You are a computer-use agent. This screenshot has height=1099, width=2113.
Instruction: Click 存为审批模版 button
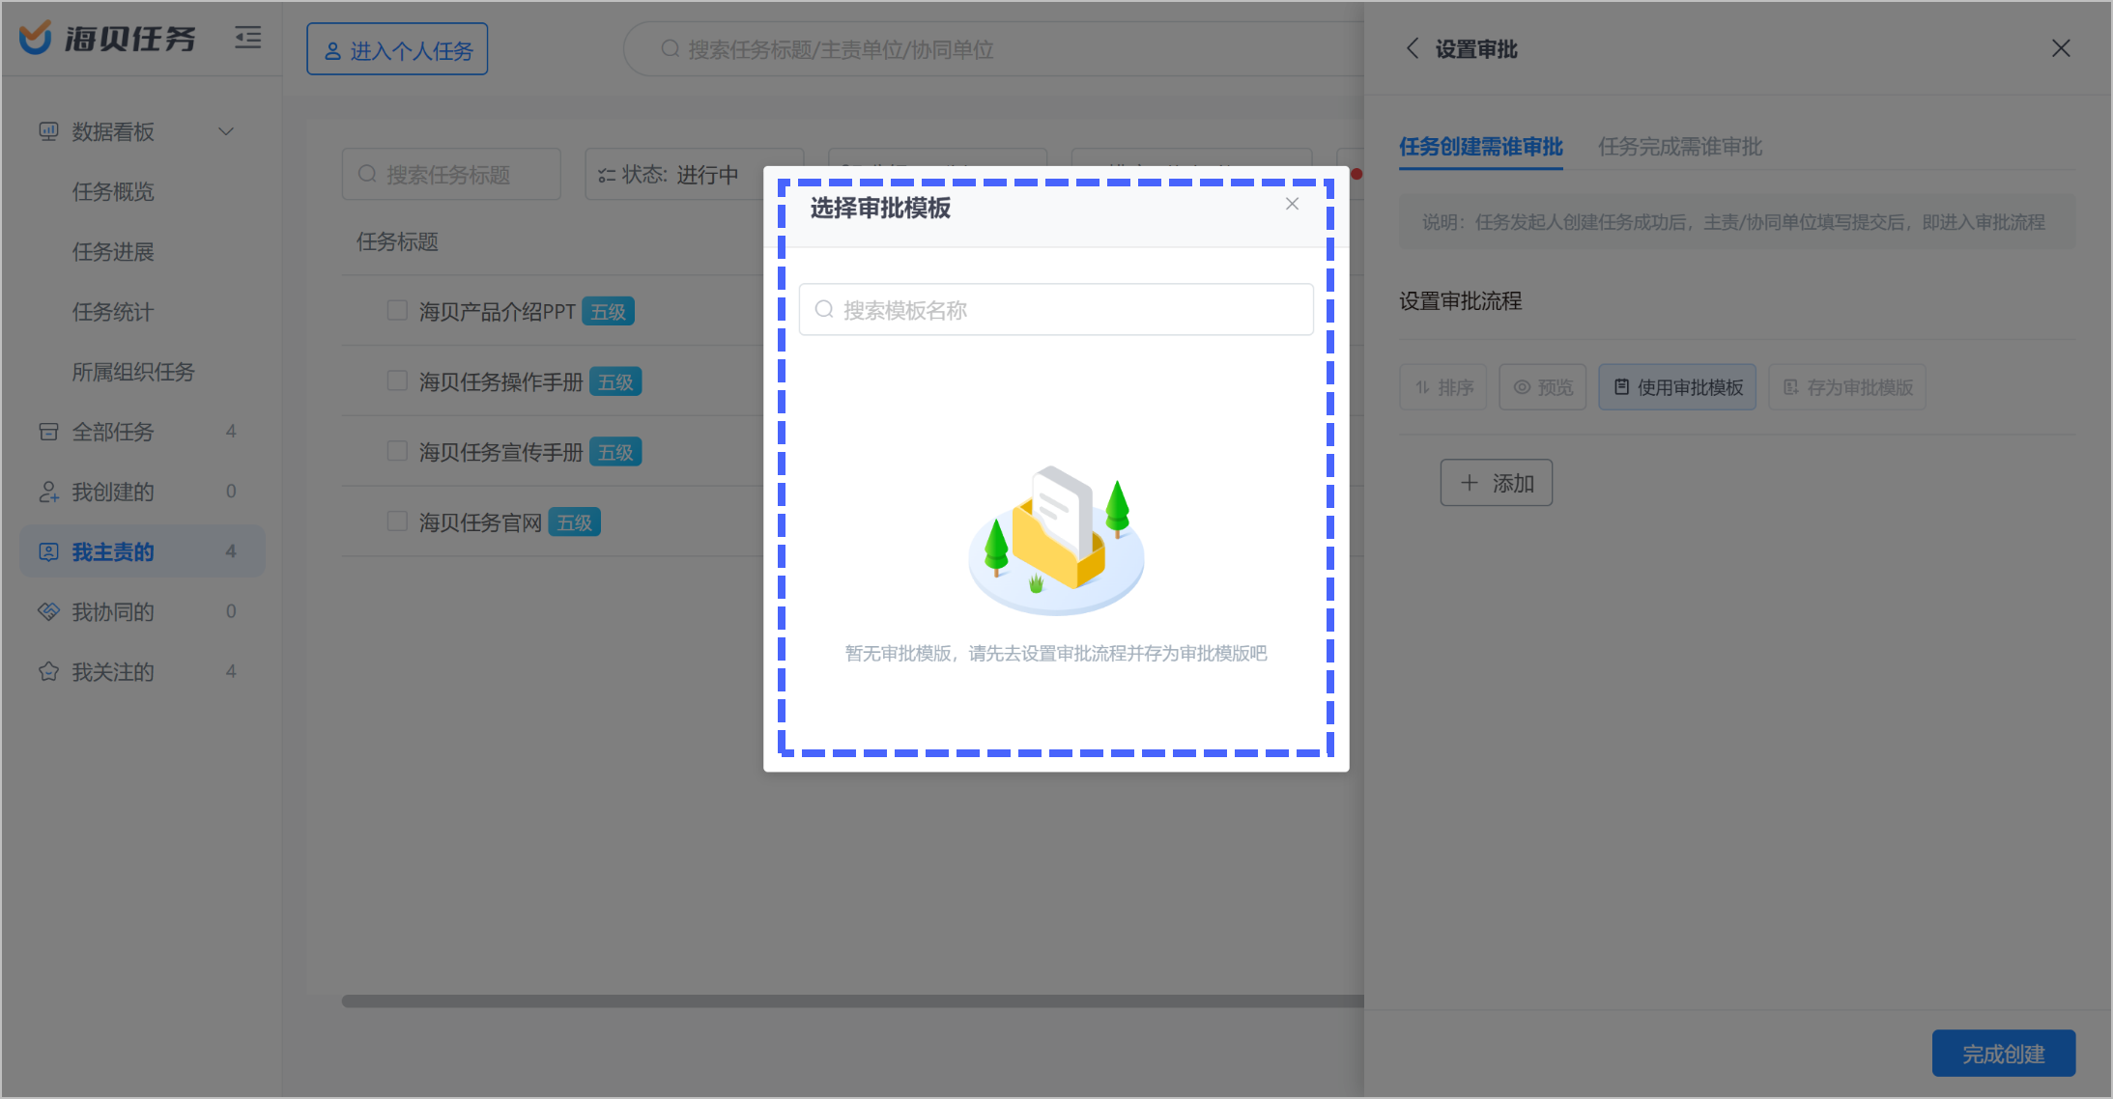pos(1847,387)
